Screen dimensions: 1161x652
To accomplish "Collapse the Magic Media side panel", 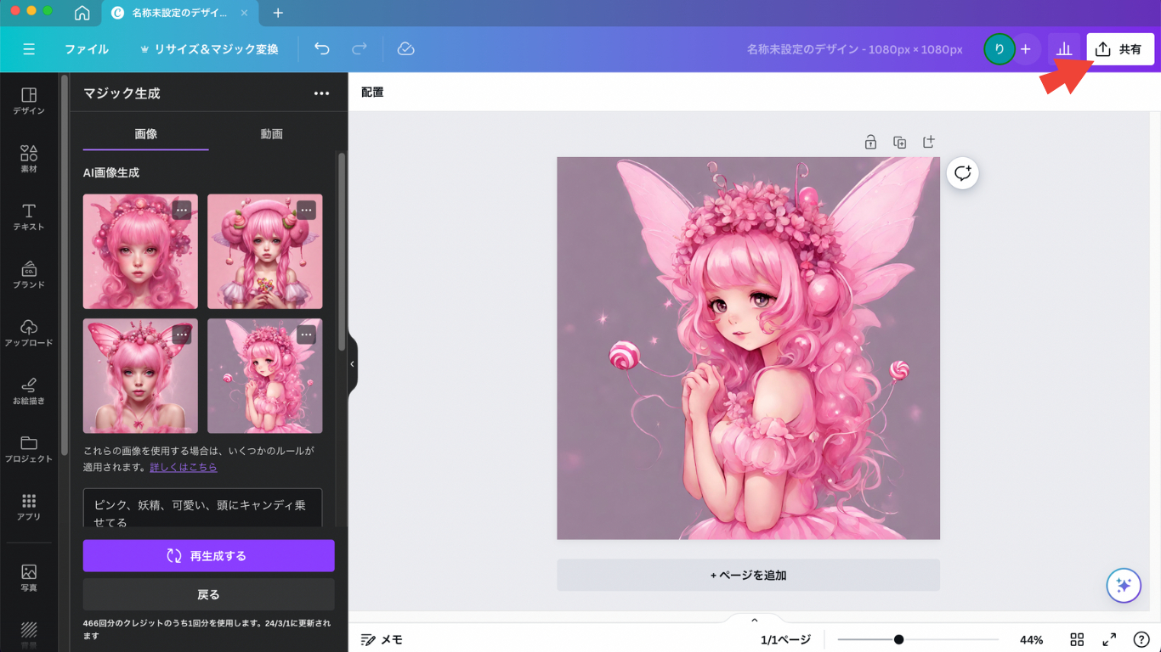I will coord(351,363).
